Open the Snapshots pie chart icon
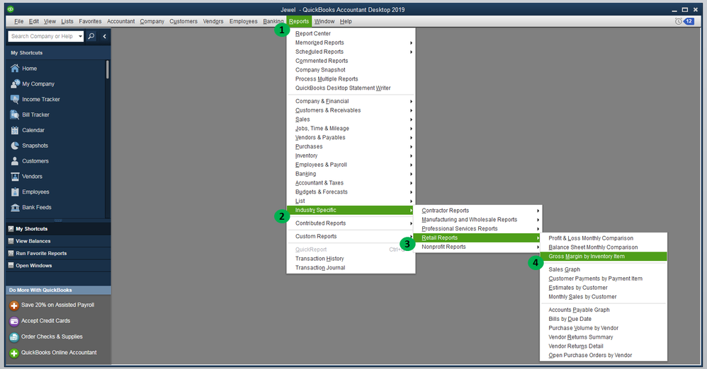 (x=15, y=146)
